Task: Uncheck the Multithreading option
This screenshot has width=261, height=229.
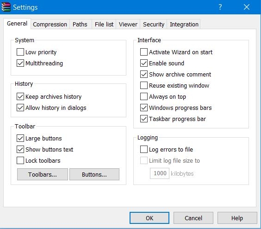Action: [20, 63]
